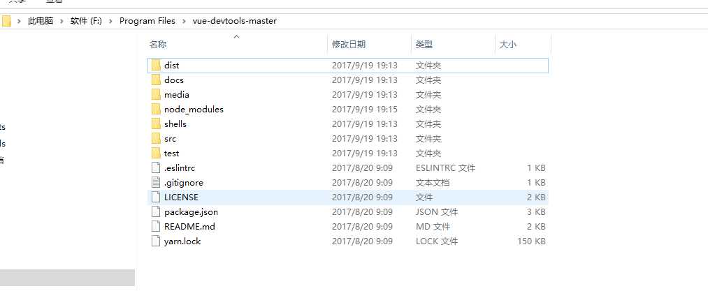Sort by 类型 column header
Image resolution: width=708 pixels, height=291 pixels.
tap(424, 44)
